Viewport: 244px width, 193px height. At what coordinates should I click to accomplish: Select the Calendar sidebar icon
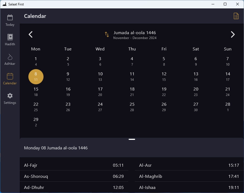(x=10, y=79)
